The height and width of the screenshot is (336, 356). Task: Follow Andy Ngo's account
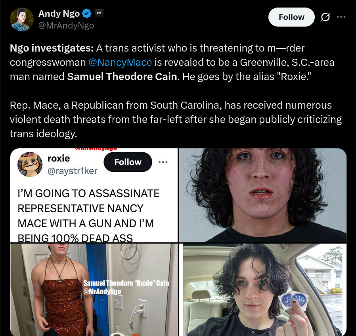291,17
